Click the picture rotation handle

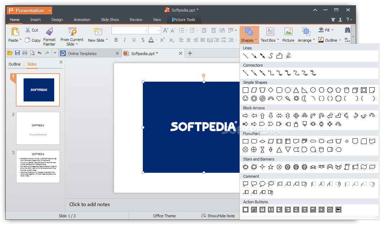pyautogui.click(x=204, y=76)
